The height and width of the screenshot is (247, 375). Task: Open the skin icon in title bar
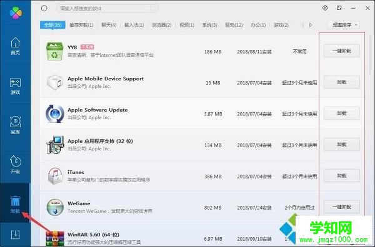[x=325, y=8]
